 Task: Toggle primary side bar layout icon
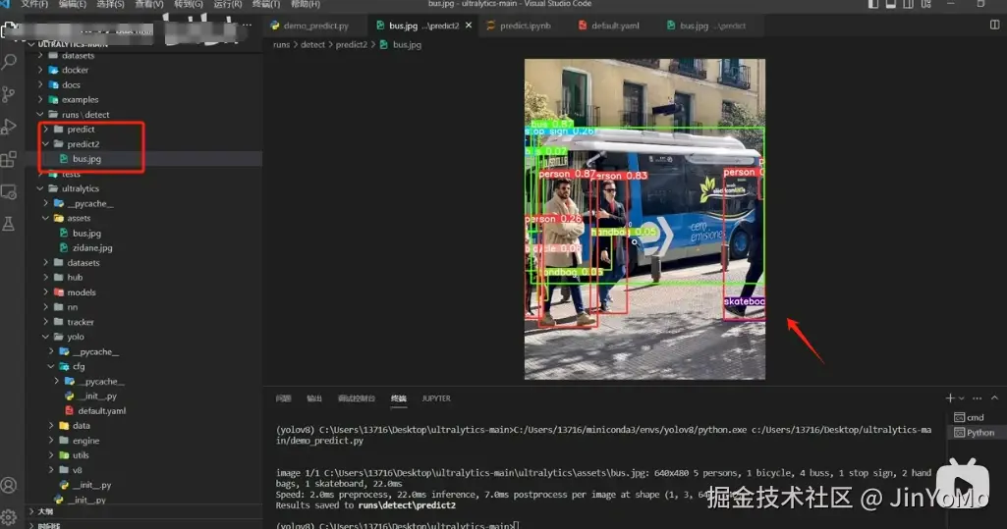click(x=873, y=4)
